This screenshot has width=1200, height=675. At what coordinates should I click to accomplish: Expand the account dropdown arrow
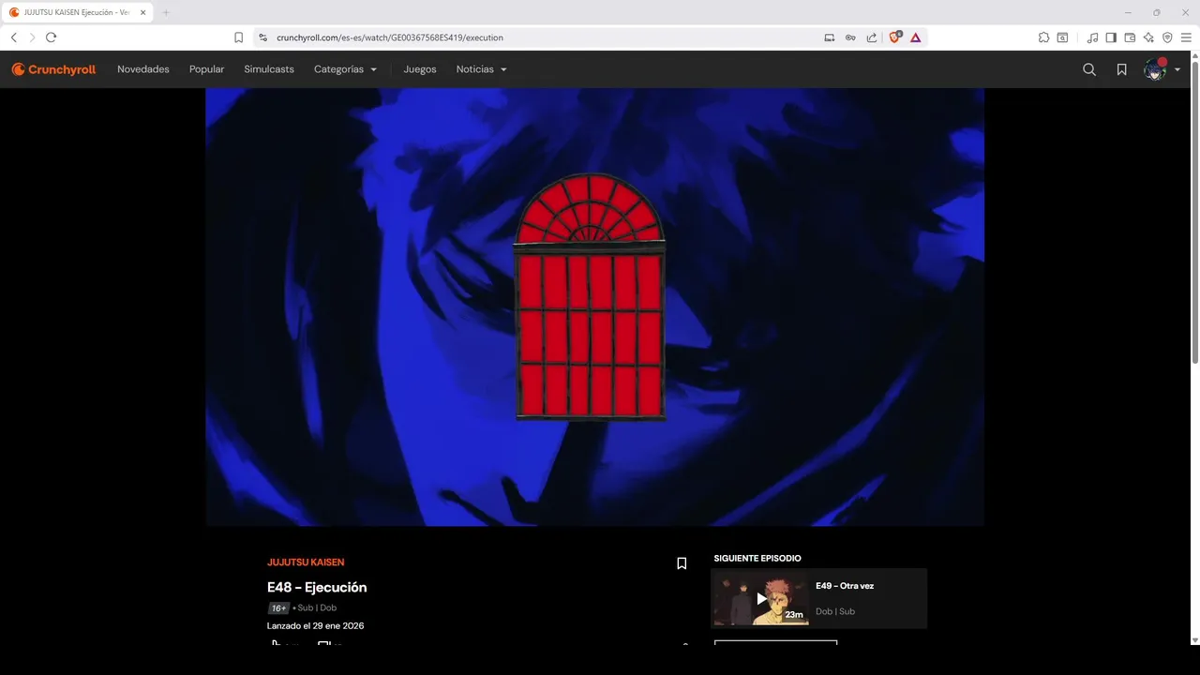(1177, 70)
